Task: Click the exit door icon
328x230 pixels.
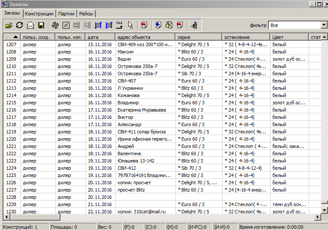Action: 194,25
